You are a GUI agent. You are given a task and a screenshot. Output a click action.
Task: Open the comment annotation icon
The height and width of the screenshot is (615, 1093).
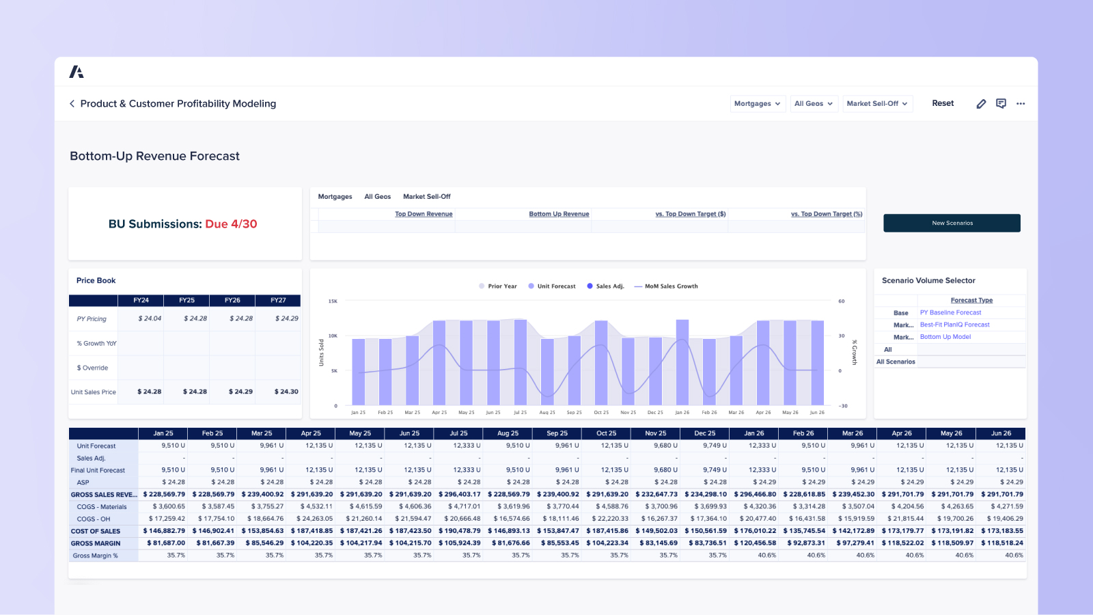tap(1001, 103)
